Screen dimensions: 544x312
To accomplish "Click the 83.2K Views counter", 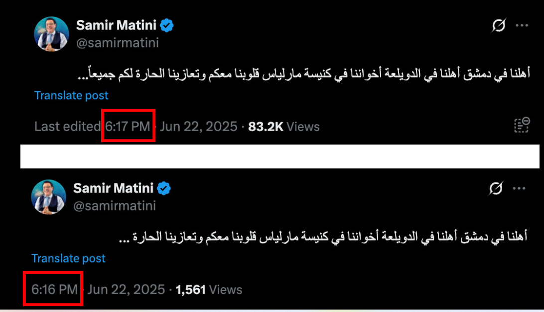I will pyautogui.click(x=283, y=127).
